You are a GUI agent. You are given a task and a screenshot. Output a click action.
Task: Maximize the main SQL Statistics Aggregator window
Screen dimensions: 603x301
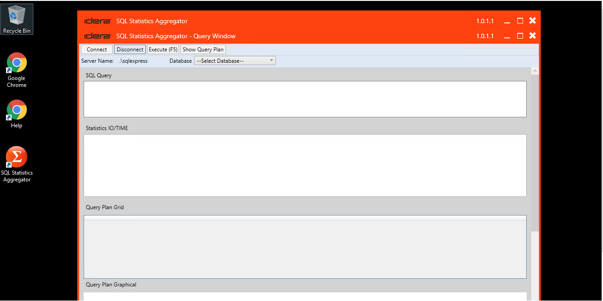point(520,21)
